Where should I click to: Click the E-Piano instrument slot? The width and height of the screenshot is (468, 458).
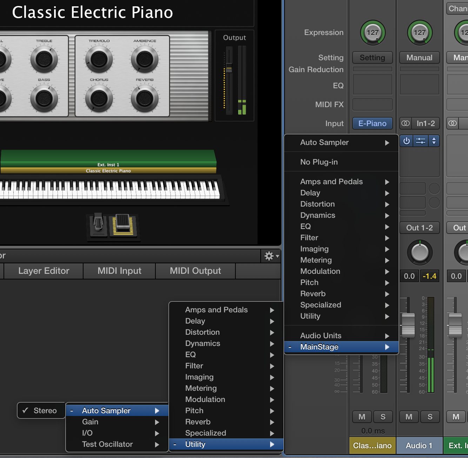click(x=373, y=123)
